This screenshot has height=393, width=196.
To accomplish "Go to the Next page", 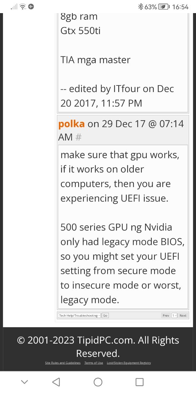I will (x=183, y=315).
